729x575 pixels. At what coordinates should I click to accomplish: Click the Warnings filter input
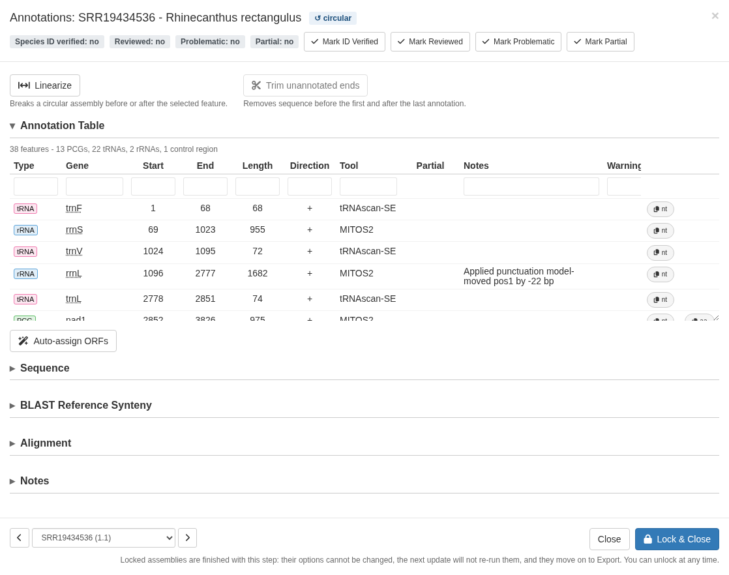coord(624,186)
